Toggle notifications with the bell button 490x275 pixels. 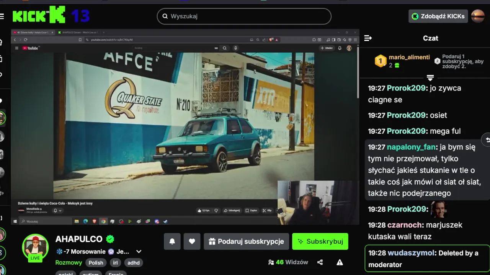(x=172, y=241)
